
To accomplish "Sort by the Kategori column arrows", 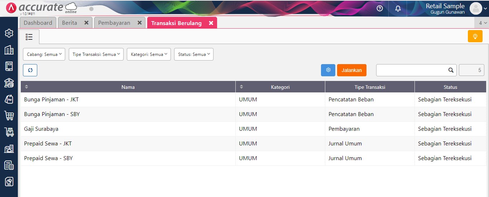I will [241, 87].
